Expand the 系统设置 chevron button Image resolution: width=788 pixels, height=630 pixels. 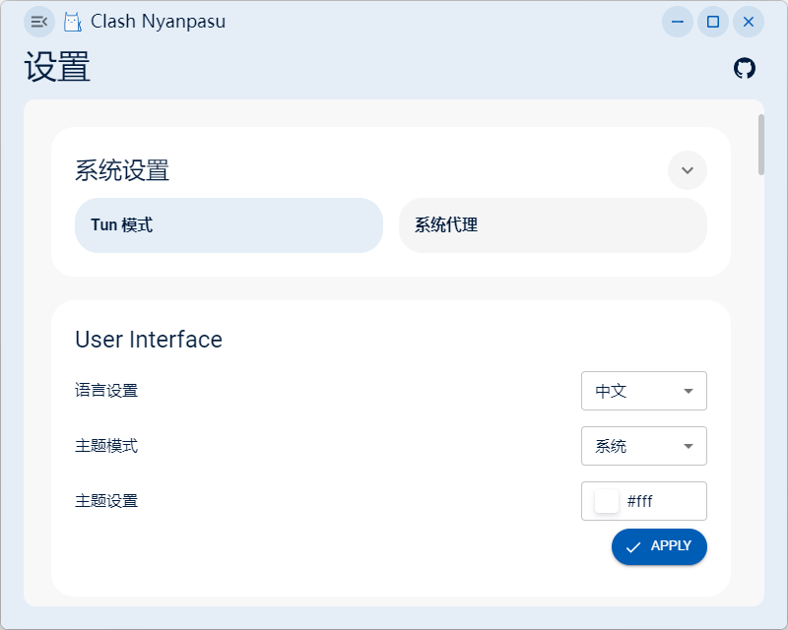[687, 170]
